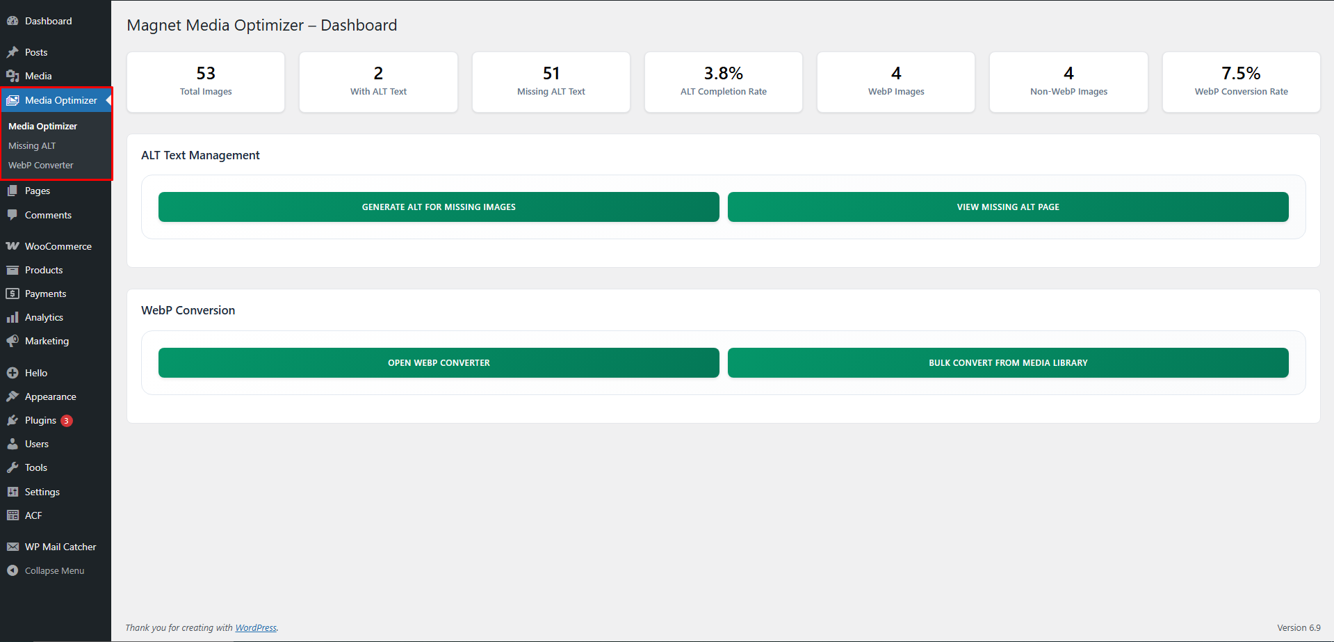1334x642 pixels.
Task: Click the View Missing ALT Page button
Action: pyautogui.click(x=1008, y=207)
